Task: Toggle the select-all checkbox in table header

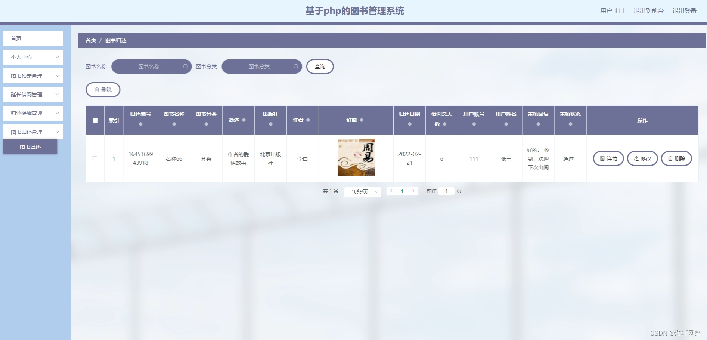Action: 95,120
